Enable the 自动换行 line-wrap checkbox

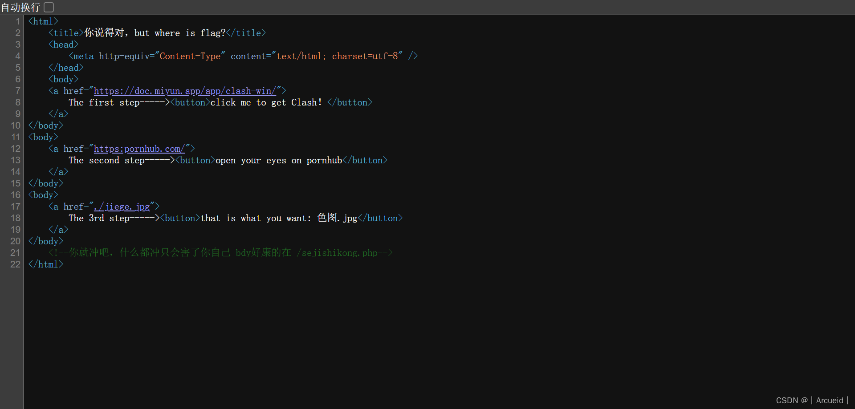[49, 7]
